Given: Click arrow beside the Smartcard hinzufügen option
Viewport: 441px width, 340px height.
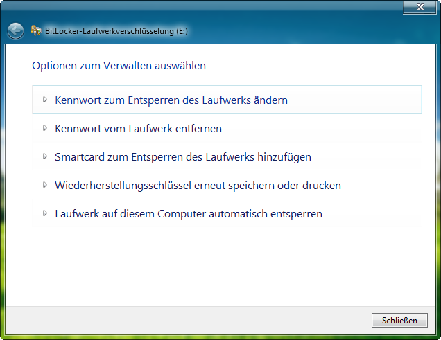Looking at the screenshot, I should click(x=45, y=156).
